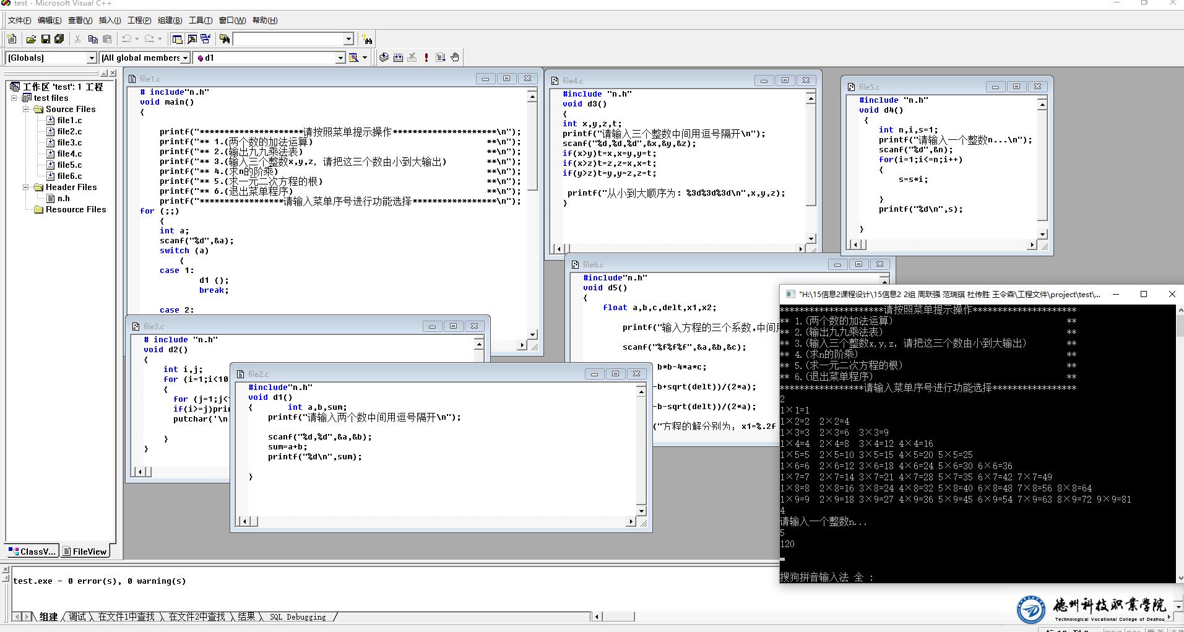The width and height of the screenshot is (1184, 632).
Task: Collapse the Source Files folder node
Action: pos(26,110)
